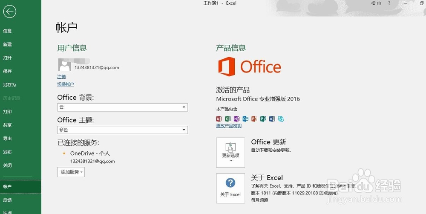Click the Word icon in the product list
Image resolution: width=426 pixels, height=214 pixels.
coord(272,119)
